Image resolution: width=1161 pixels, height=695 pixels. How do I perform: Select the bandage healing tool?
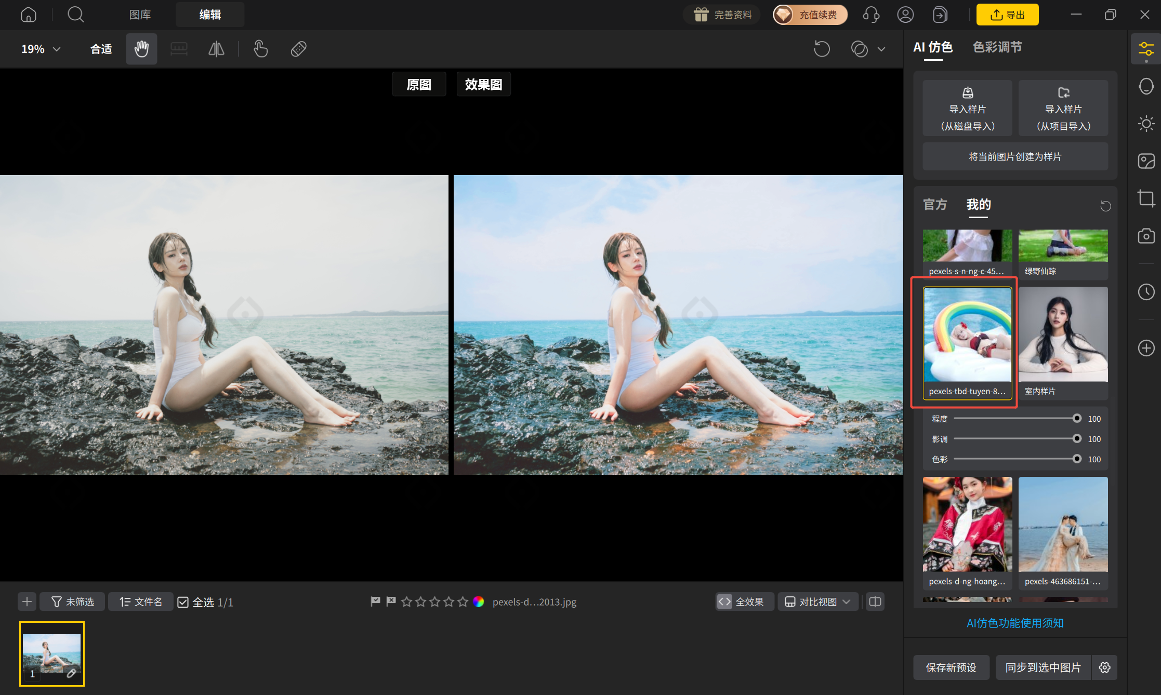(x=298, y=49)
